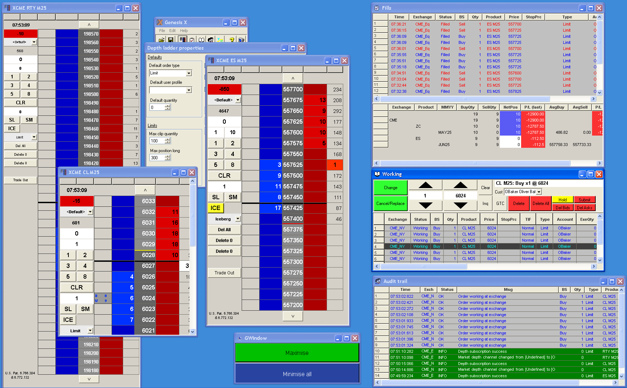Click the green Maximise button
The image size is (627, 388).
297,353
